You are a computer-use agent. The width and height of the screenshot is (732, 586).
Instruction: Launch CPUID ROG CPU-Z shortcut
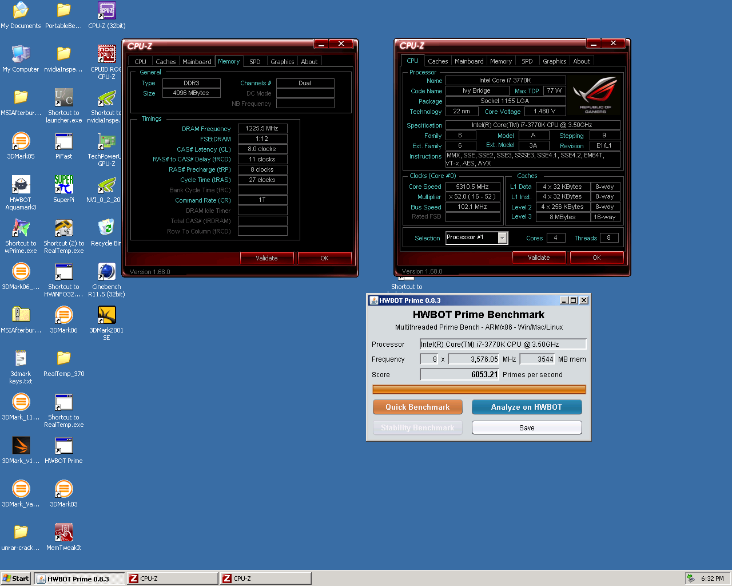point(107,62)
